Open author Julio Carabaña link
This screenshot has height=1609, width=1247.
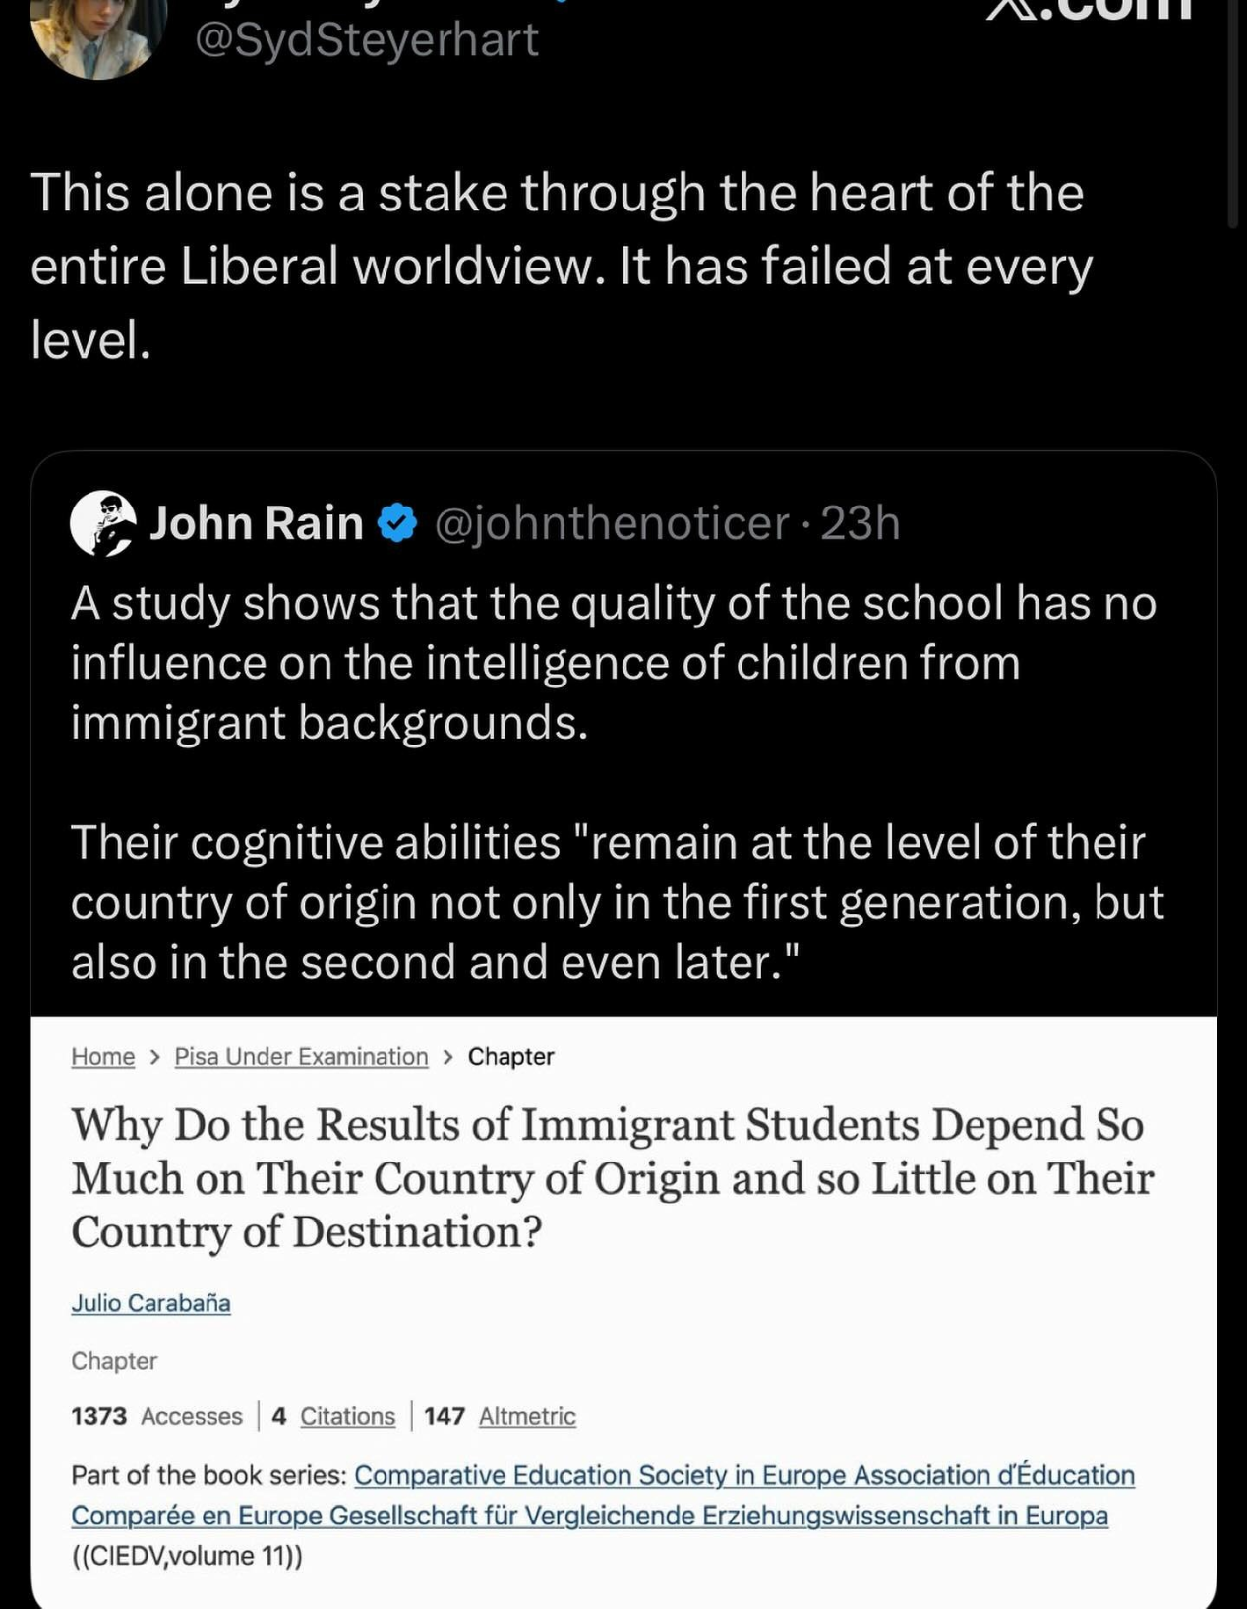point(150,1303)
